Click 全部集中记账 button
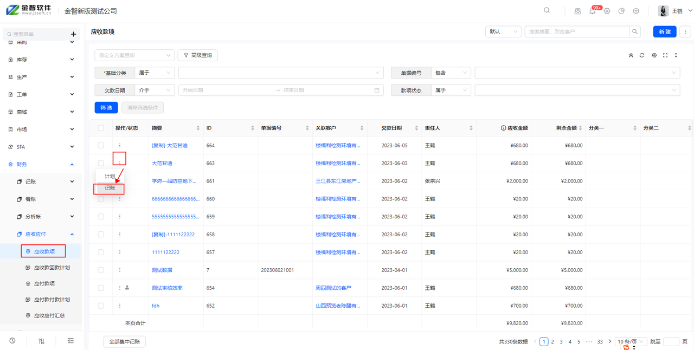 pos(125,341)
